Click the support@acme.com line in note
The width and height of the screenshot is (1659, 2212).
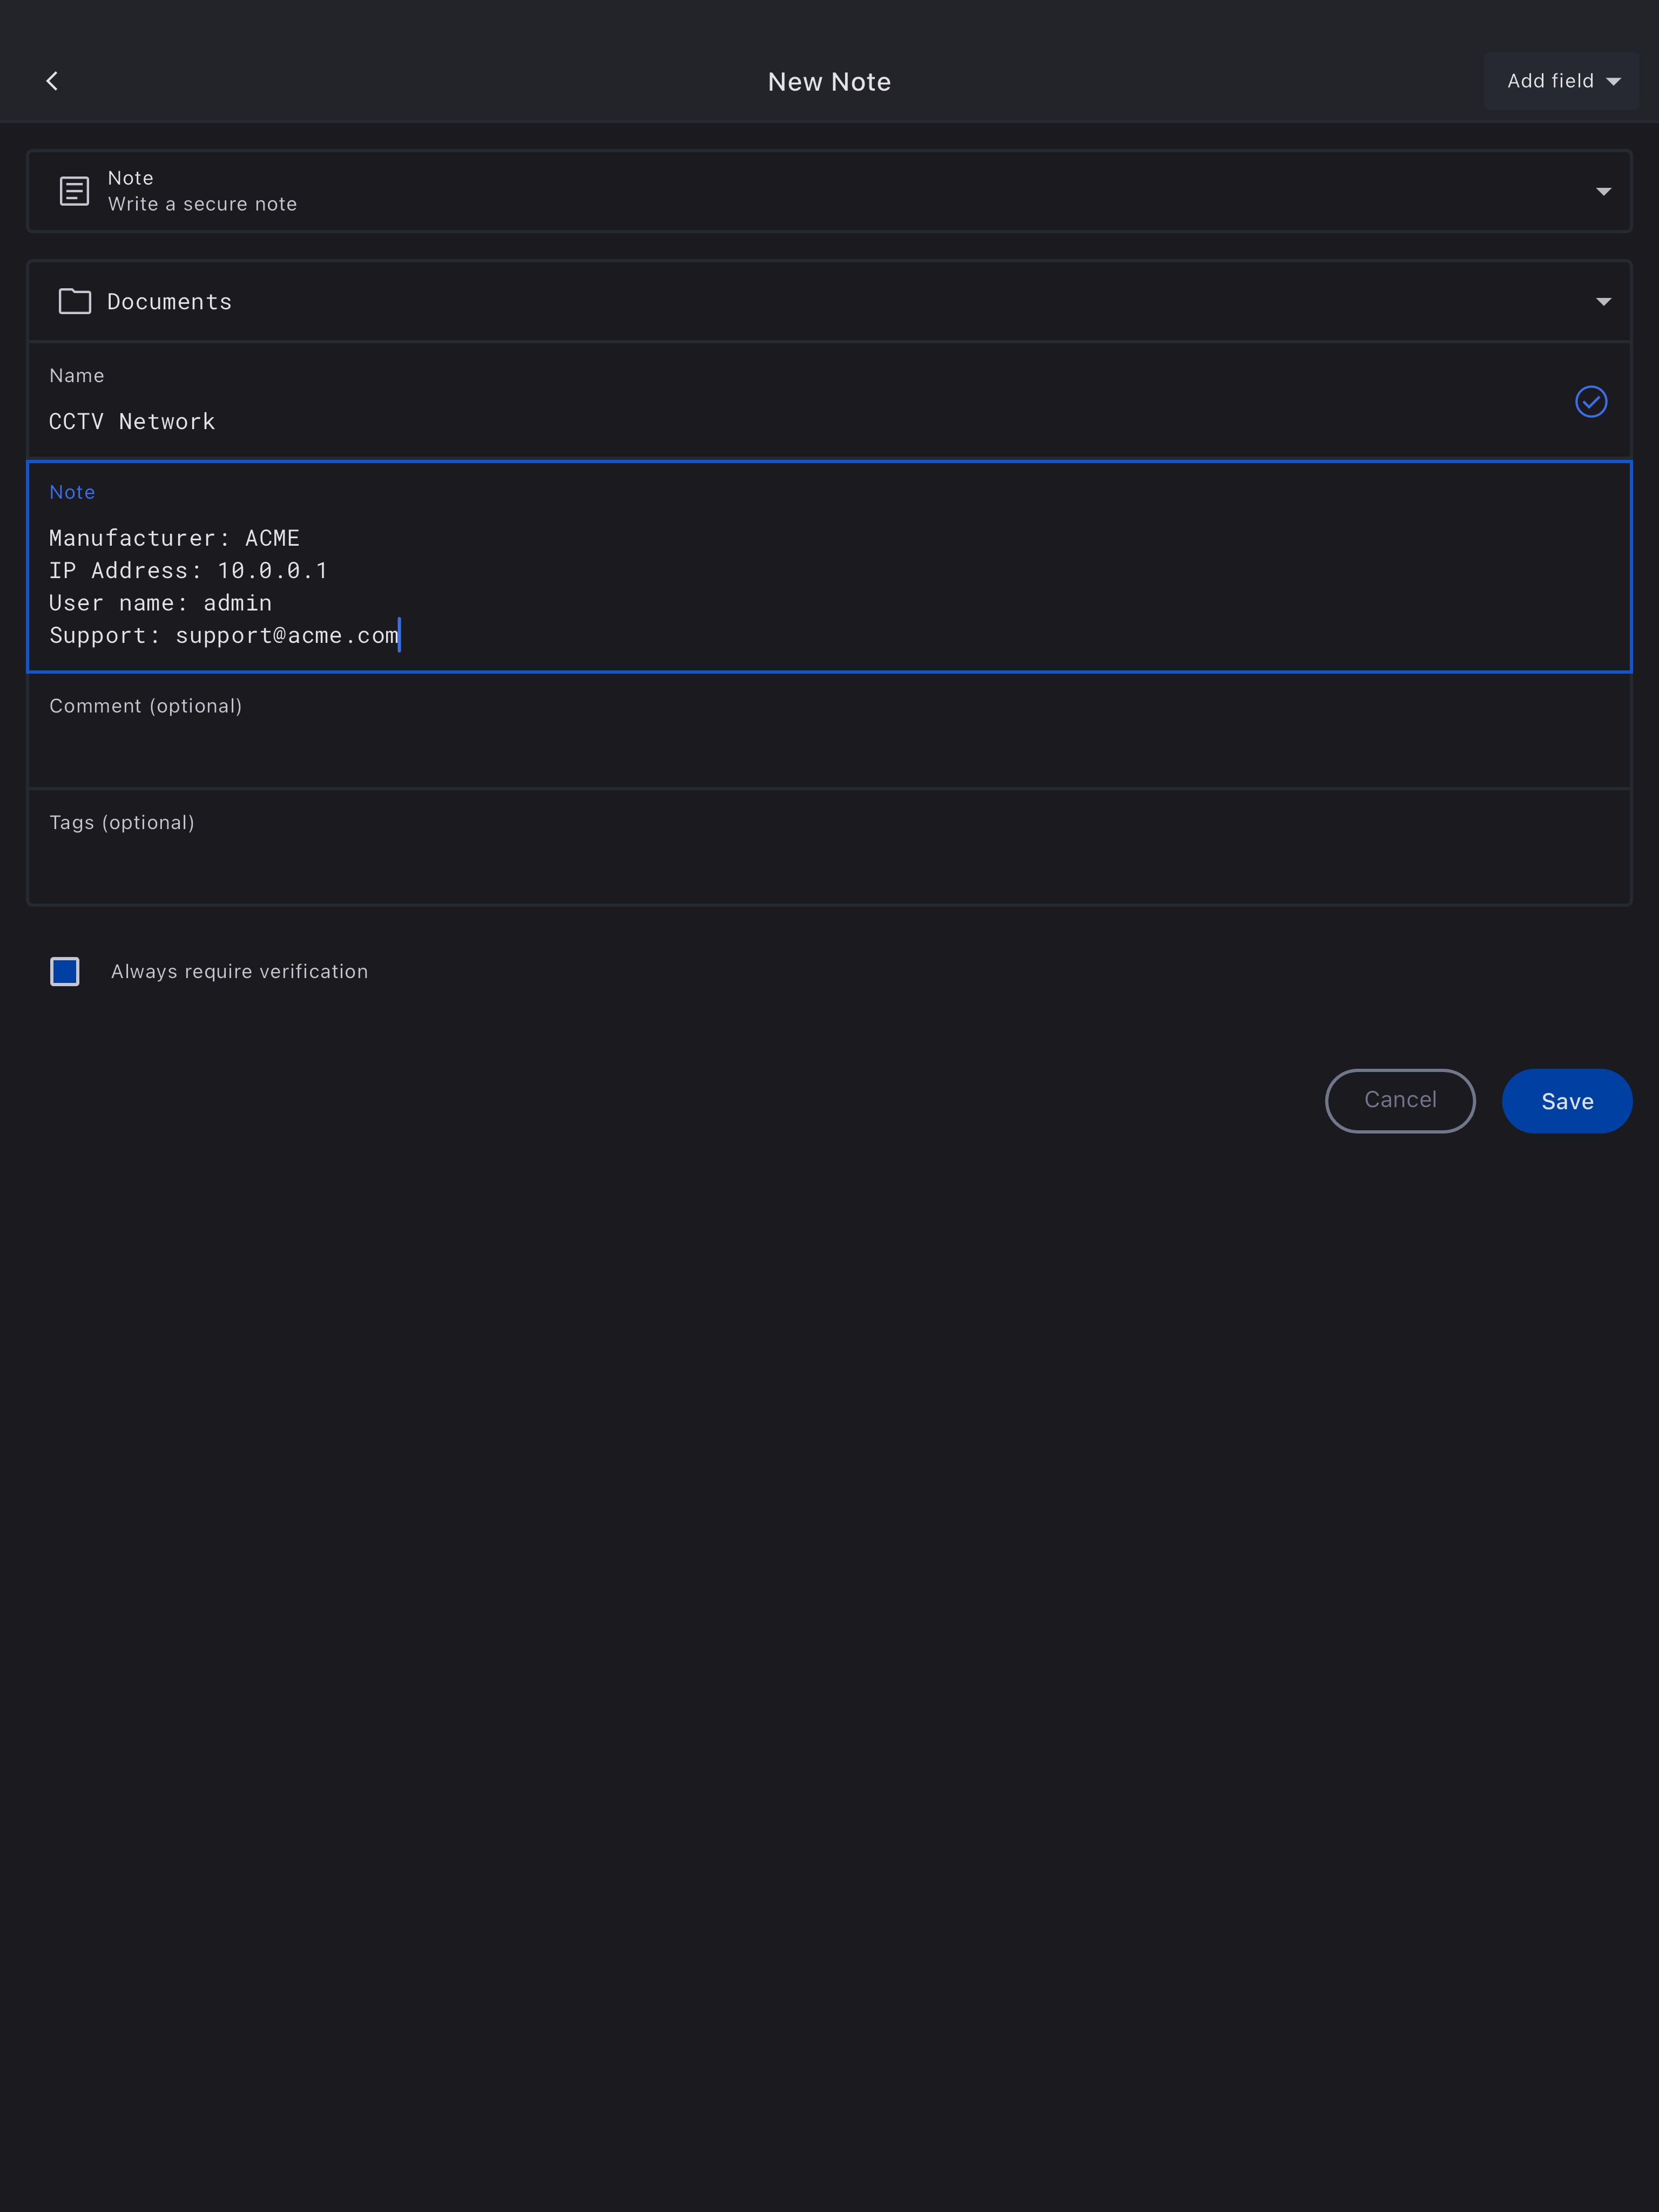pyautogui.click(x=224, y=636)
